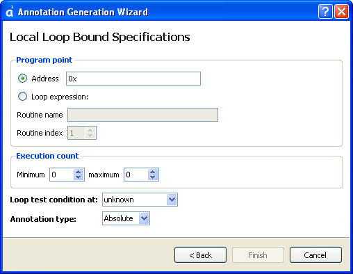The width and height of the screenshot is (353, 274).
Task: Increment the maximum execution count
Action: (x=153, y=172)
